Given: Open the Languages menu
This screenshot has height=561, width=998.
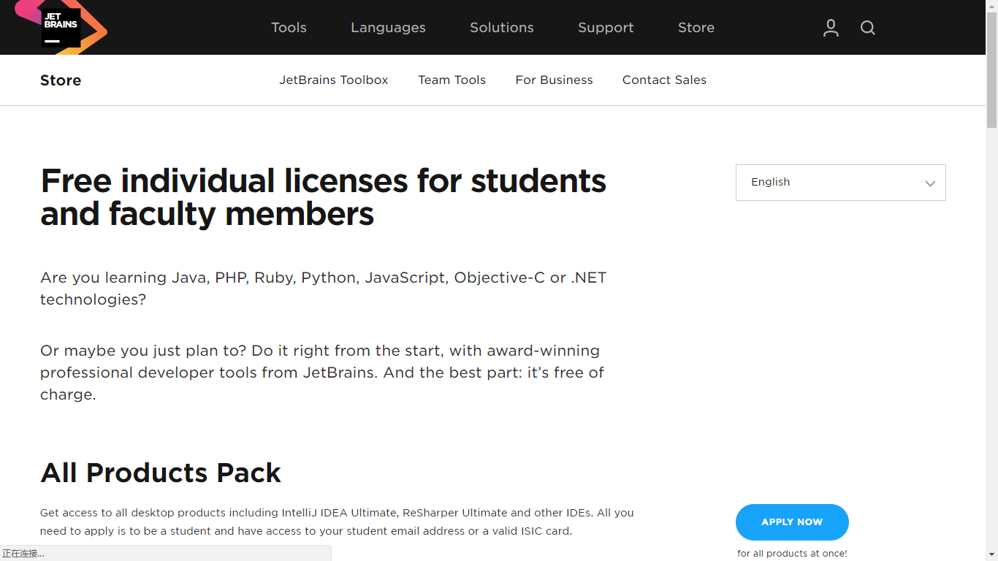Looking at the screenshot, I should coord(388,28).
